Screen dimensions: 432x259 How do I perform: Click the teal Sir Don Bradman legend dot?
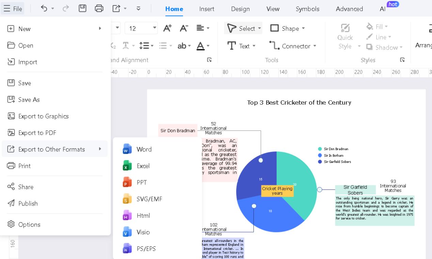320,149
